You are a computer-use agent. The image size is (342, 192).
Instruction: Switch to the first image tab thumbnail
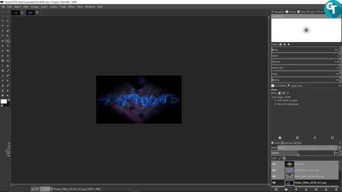(15, 13)
